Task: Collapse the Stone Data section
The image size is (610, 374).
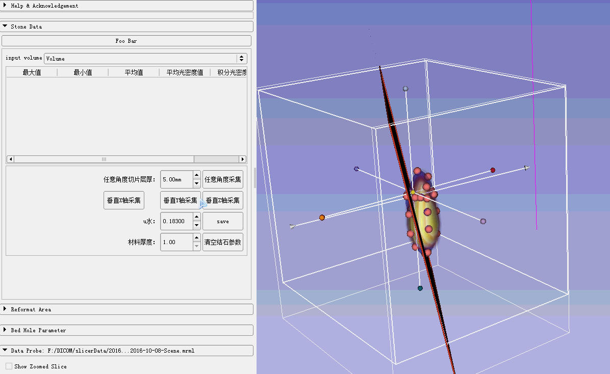Action: coord(27,26)
